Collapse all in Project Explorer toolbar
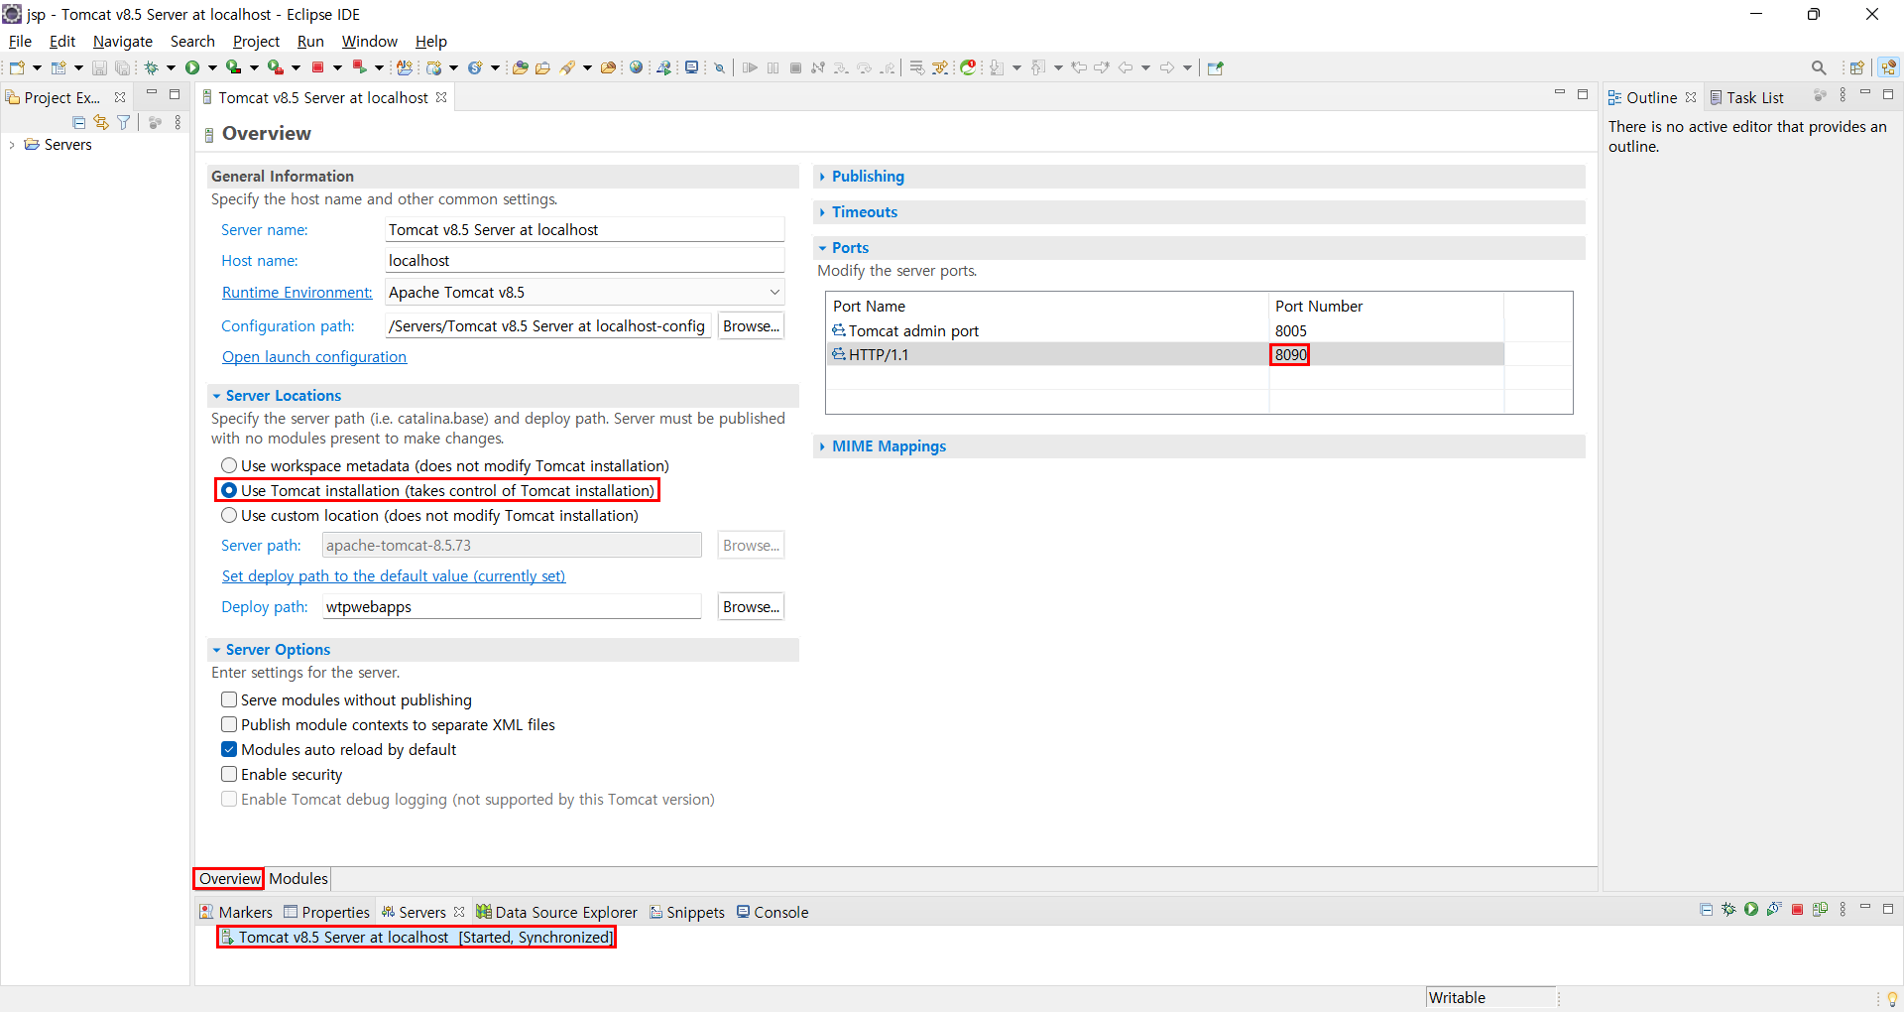The height and width of the screenshot is (1012, 1904). [x=78, y=122]
